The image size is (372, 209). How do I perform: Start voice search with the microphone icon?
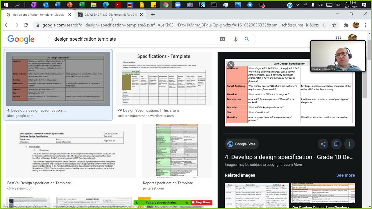click(235, 39)
